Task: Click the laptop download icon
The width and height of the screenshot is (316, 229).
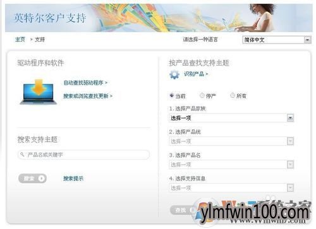Action: [x=38, y=92]
